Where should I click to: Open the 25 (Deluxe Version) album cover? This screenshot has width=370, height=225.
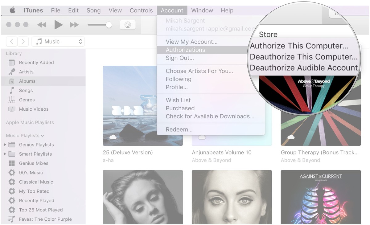pos(143,106)
